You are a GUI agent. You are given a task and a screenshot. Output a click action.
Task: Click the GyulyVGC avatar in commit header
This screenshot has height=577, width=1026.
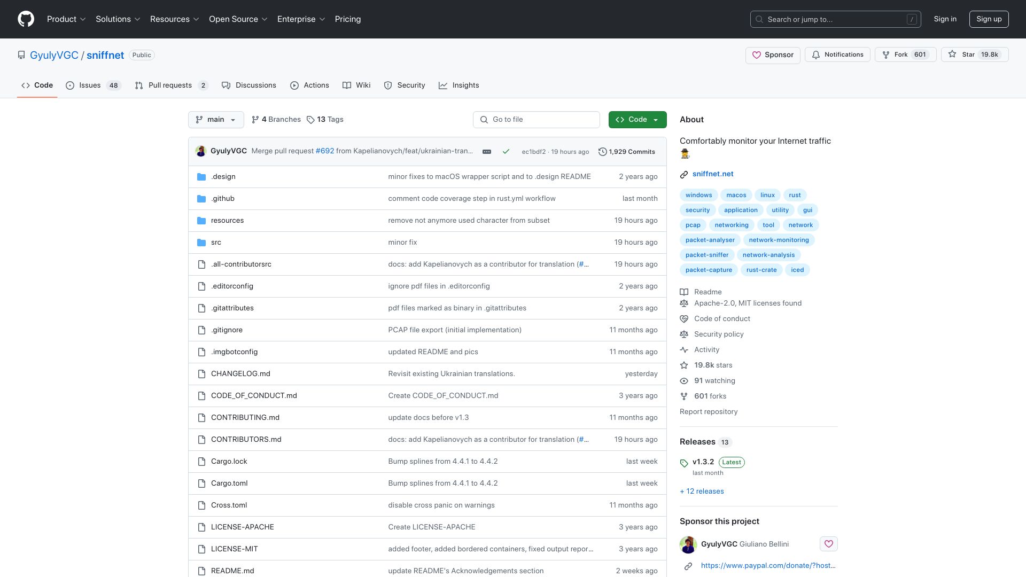tap(201, 151)
